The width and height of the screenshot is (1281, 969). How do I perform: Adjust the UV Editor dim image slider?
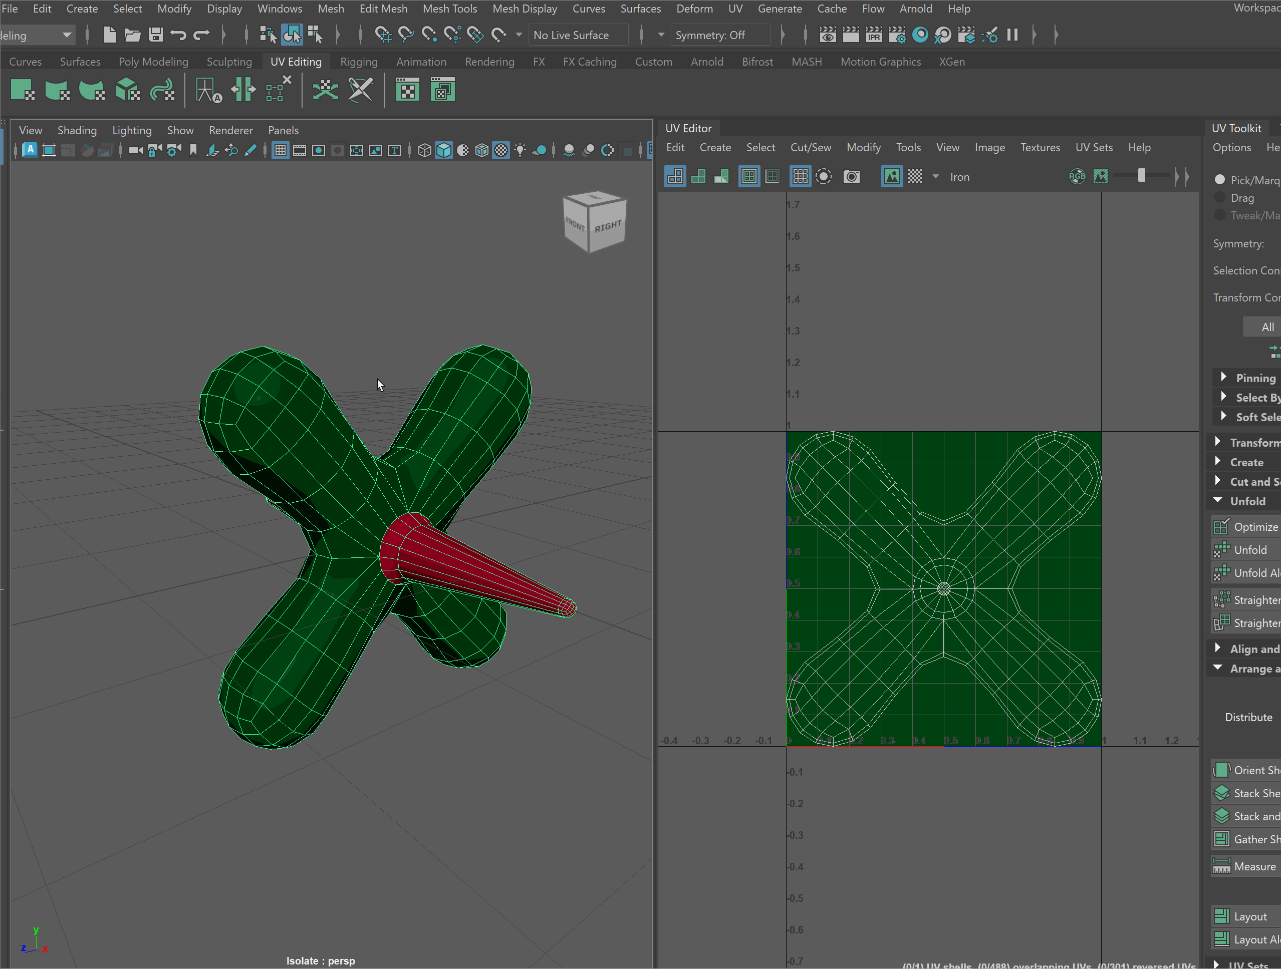[x=1141, y=176]
